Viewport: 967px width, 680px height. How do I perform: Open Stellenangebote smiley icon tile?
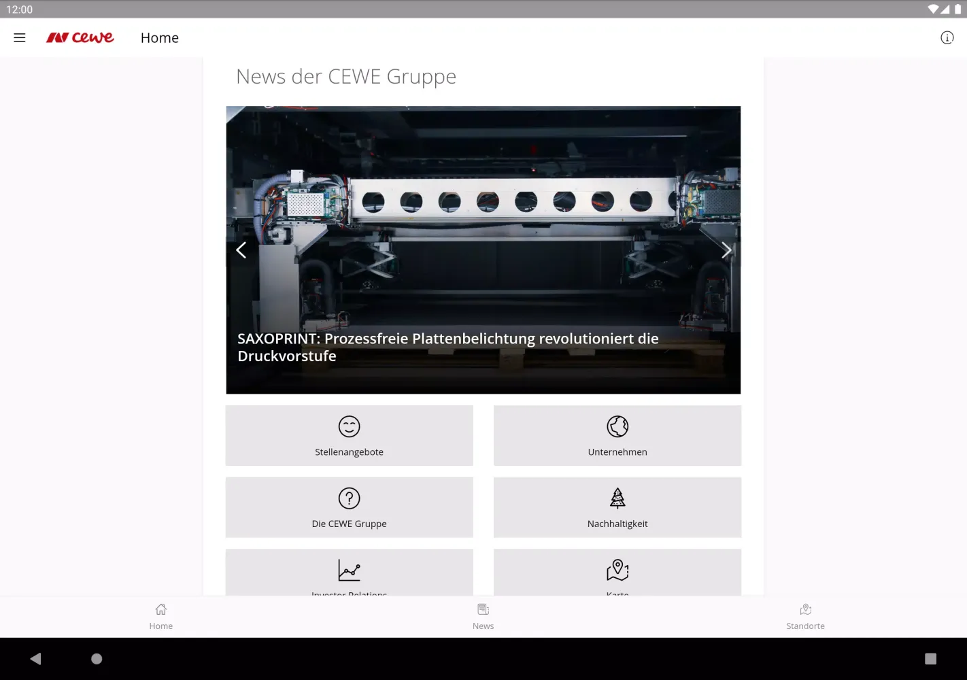(x=349, y=426)
